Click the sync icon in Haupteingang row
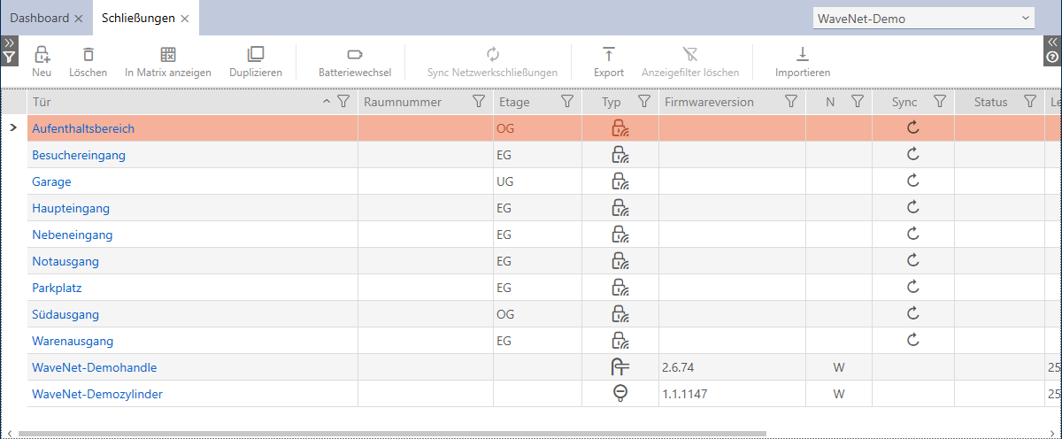This screenshot has width=1062, height=439. pyautogui.click(x=913, y=208)
